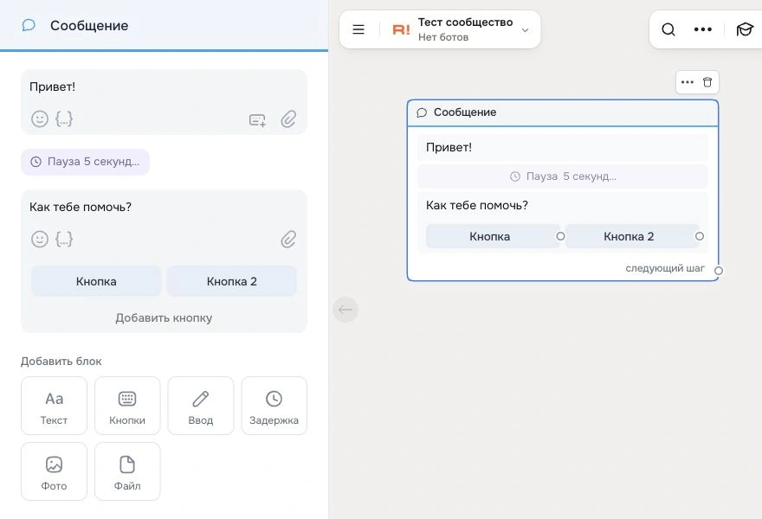Open the Пауза 5 секунд chip in the side panel
The width and height of the screenshot is (762, 519).
click(x=85, y=162)
